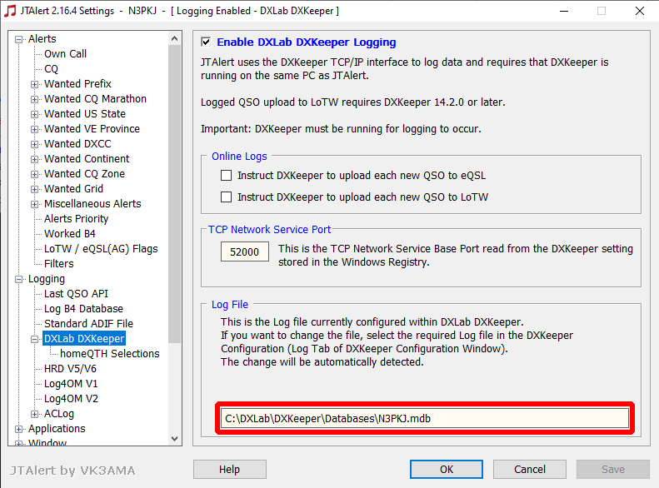The width and height of the screenshot is (659, 488).
Task: Expand the Wanted DXCC plus icon
Action: [x=35, y=144]
